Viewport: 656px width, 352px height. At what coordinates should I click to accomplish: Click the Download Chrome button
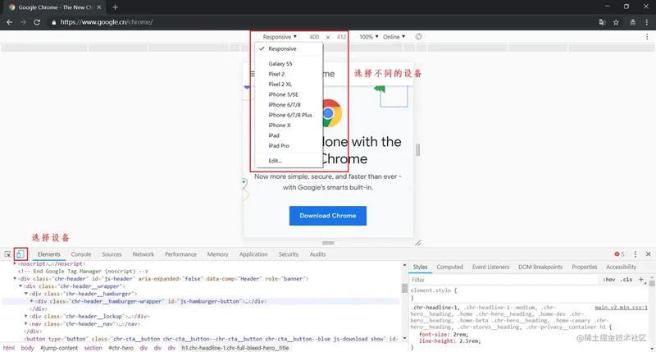tap(327, 216)
